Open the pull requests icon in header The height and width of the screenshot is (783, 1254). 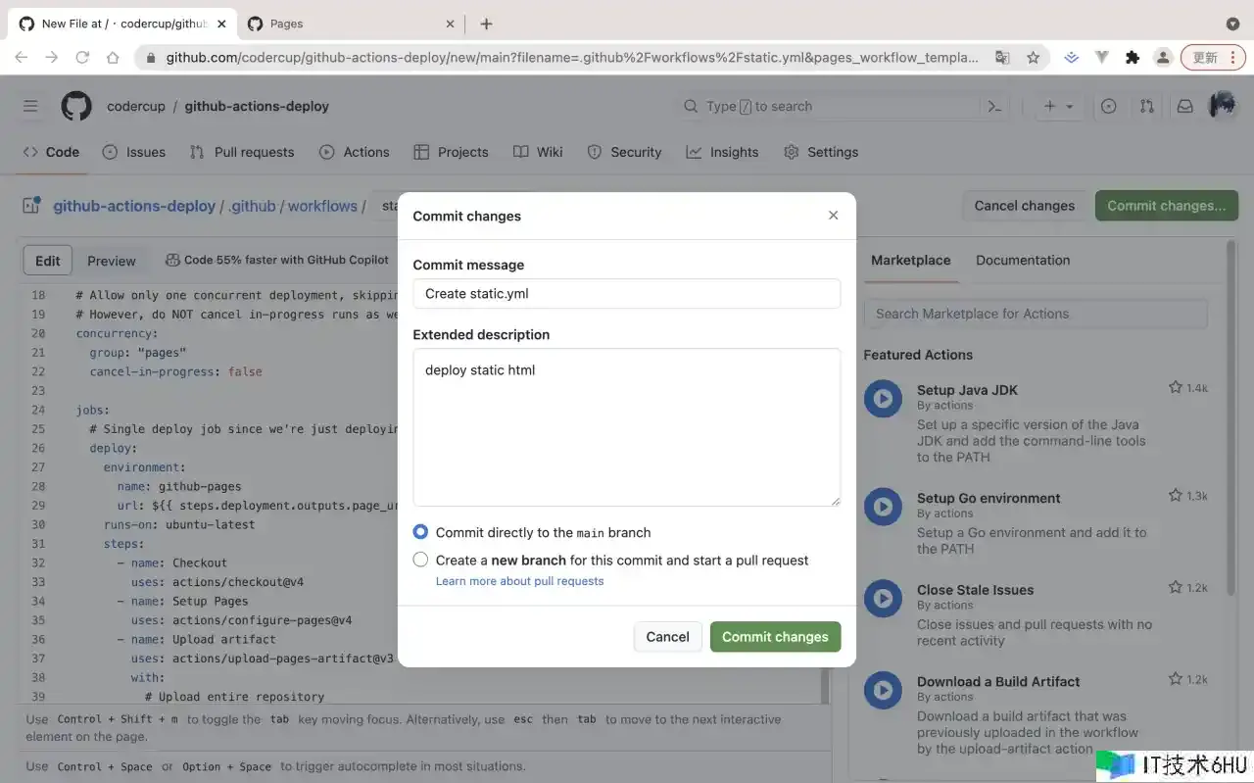click(1146, 106)
